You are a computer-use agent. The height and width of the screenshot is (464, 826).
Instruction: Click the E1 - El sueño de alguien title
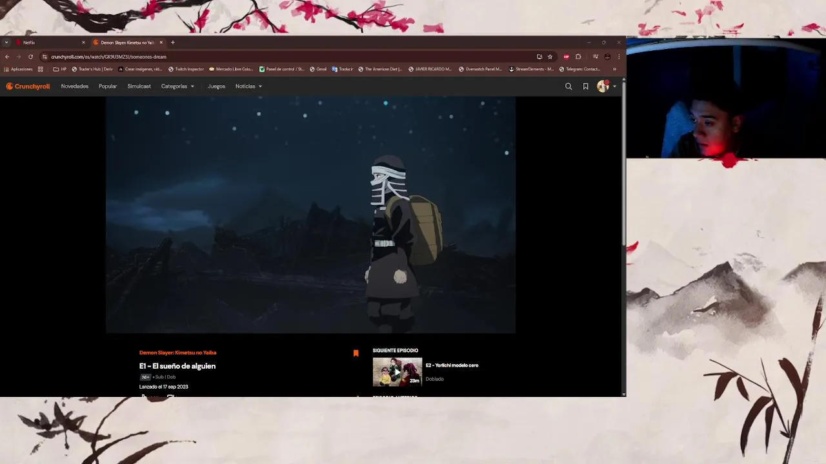(177, 366)
